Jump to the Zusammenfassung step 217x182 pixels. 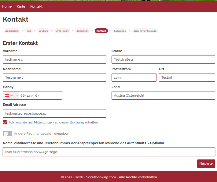click(145, 31)
